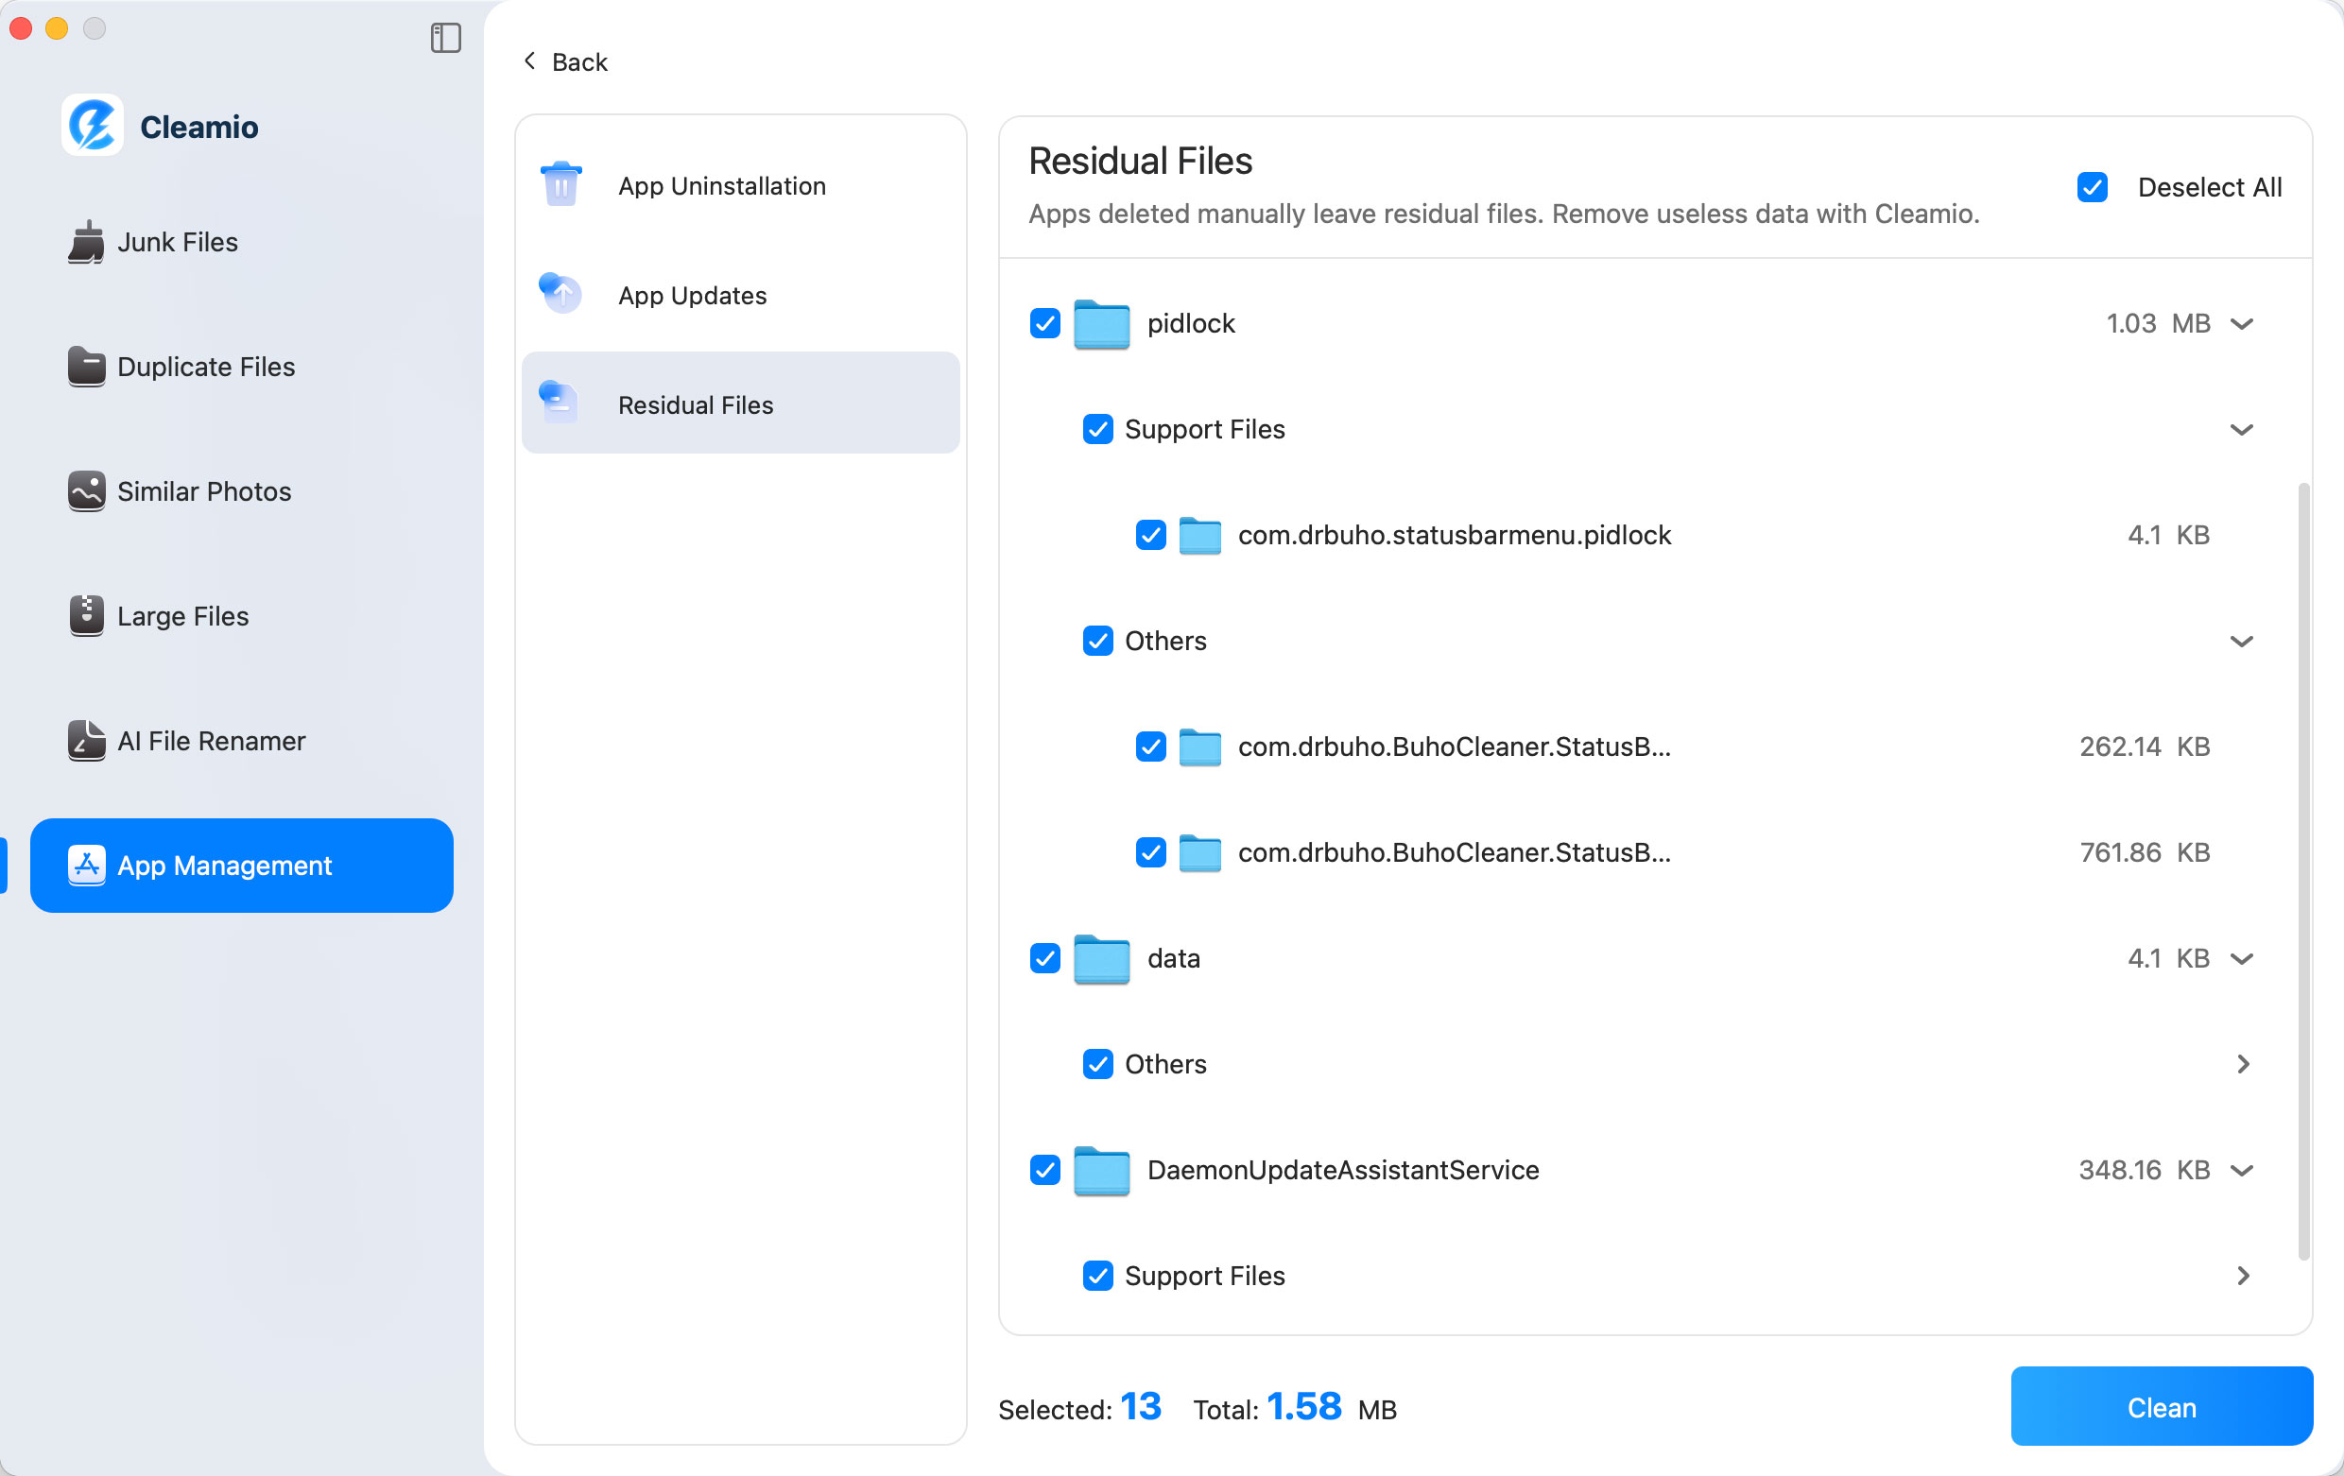
Task: Uncheck the pidlock folder
Action: coord(1044,323)
